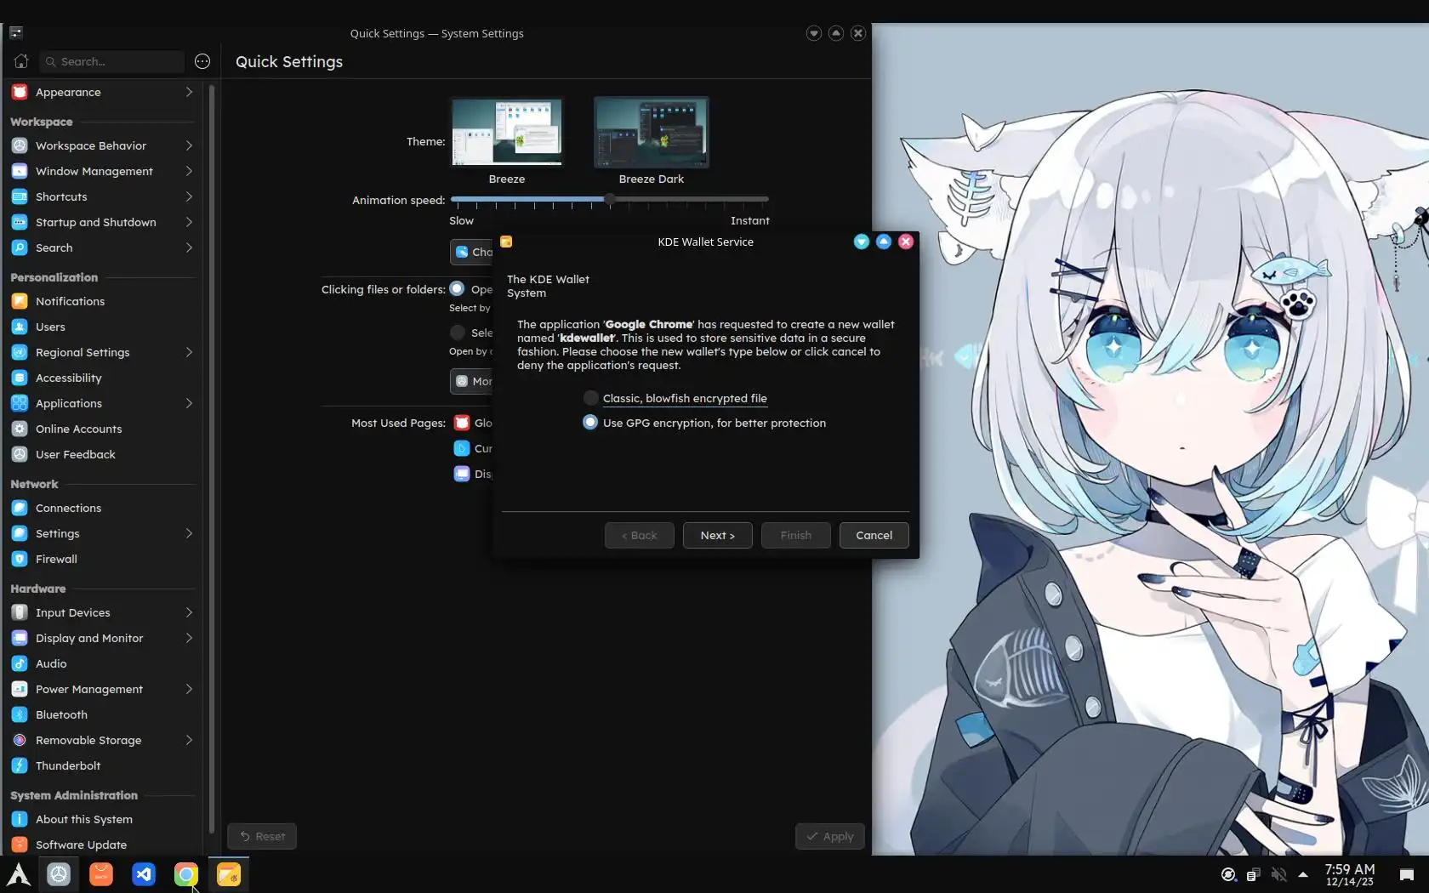Screen dimensions: 1429x893
Task: Expand the Input Devices chevron
Action: (x=189, y=612)
